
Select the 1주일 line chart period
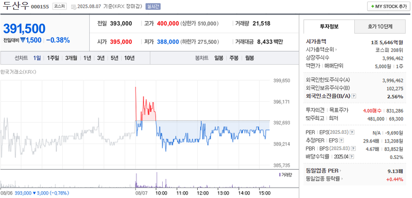(53, 58)
